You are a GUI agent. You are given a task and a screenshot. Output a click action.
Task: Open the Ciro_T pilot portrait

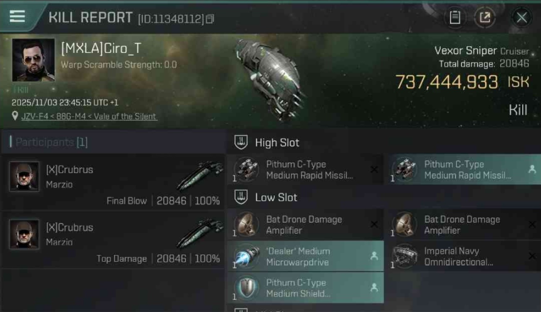(x=33, y=60)
